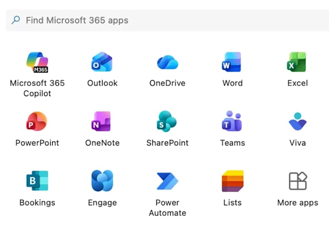329x229 pixels.
Task: Open the OneNote app icon
Action: tap(101, 121)
